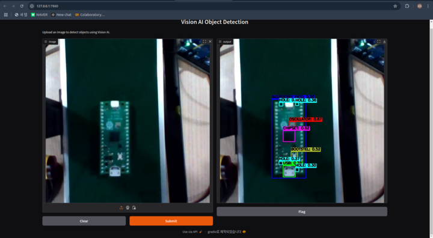Image resolution: width=433 pixels, height=238 pixels.
Task: Go forward in browser history
Action: [13, 6]
